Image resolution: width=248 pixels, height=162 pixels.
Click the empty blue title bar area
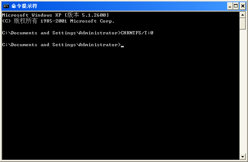click(x=130, y=6)
